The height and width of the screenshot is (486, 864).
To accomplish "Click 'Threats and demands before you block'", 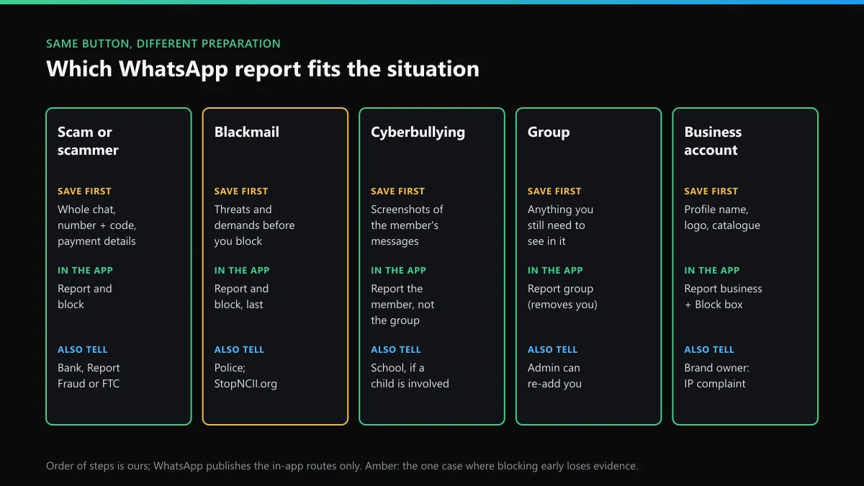I will tap(255, 225).
